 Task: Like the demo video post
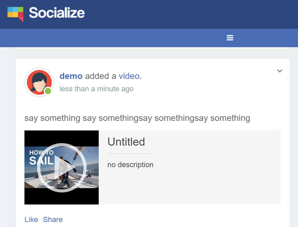coord(31,220)
